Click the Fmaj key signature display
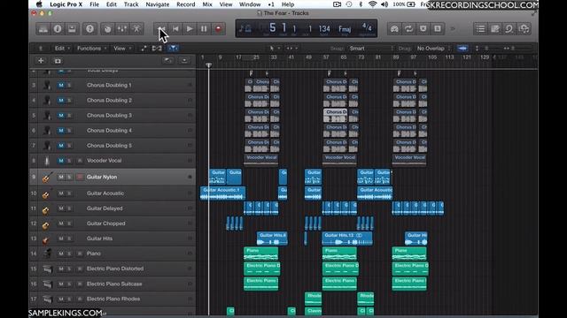 coord(345,29)
